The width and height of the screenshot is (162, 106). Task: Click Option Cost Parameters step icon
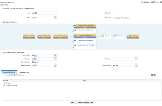coord(75,35)
